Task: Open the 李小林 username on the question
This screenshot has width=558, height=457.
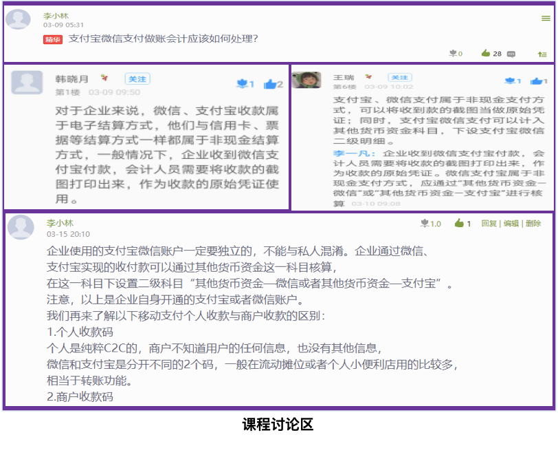Action: [x=56, y=16]
